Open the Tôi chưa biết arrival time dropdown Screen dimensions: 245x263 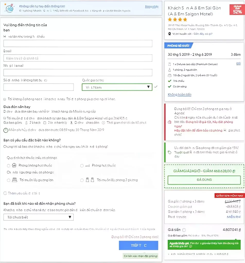click(x=39, y=217)
